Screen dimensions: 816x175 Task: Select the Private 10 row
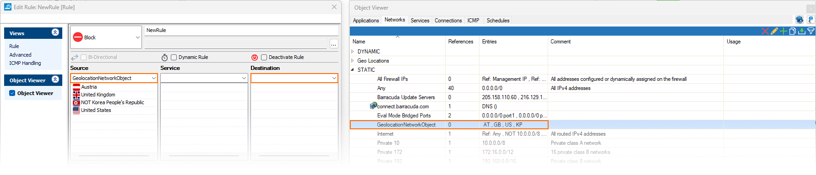click(582, 143)
